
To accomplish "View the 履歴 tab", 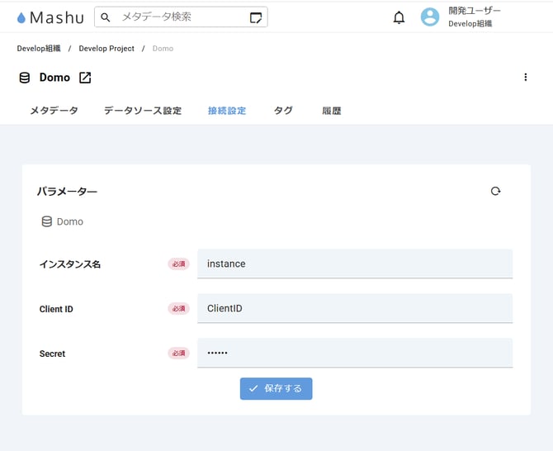I will point(331,111).
